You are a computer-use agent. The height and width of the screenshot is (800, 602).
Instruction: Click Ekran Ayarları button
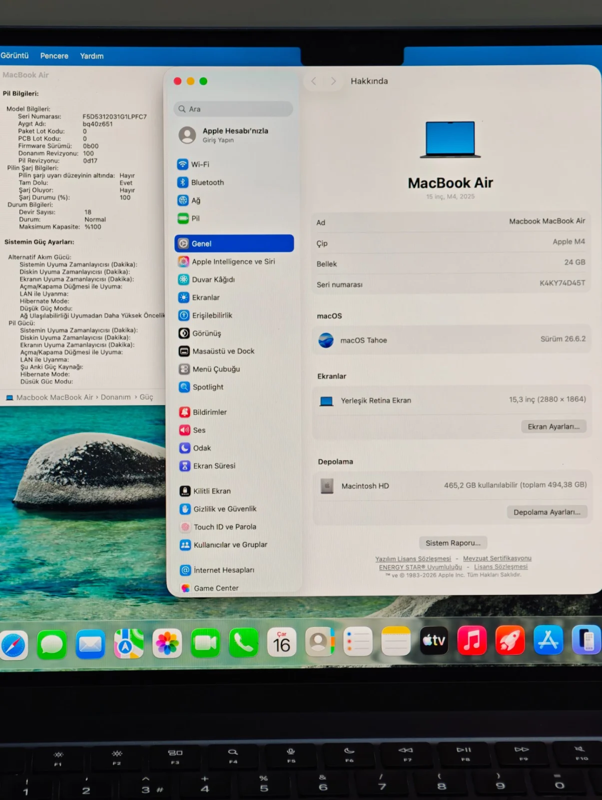click(x=554, y=426)
